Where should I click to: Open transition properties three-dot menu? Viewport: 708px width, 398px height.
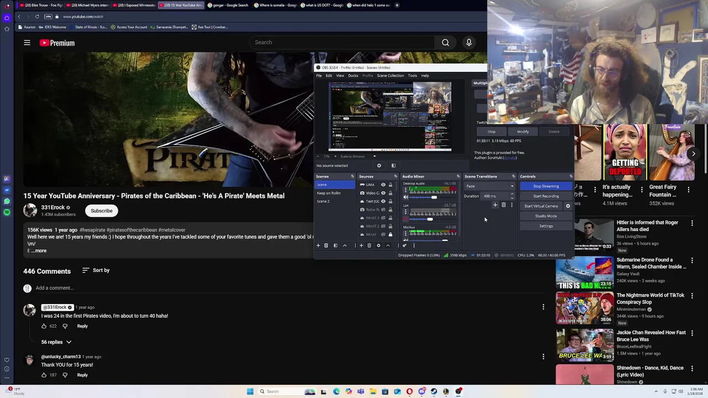pos(512,205)
